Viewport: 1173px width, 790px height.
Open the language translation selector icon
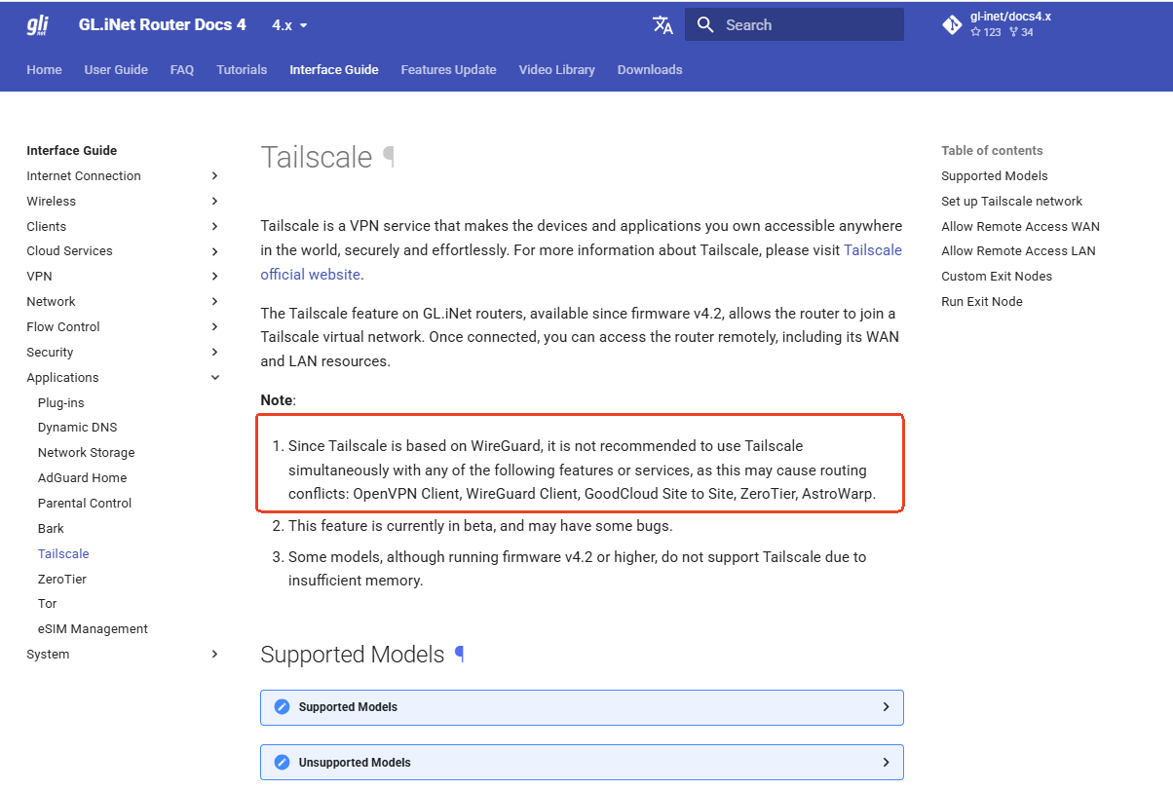[662, 25]
